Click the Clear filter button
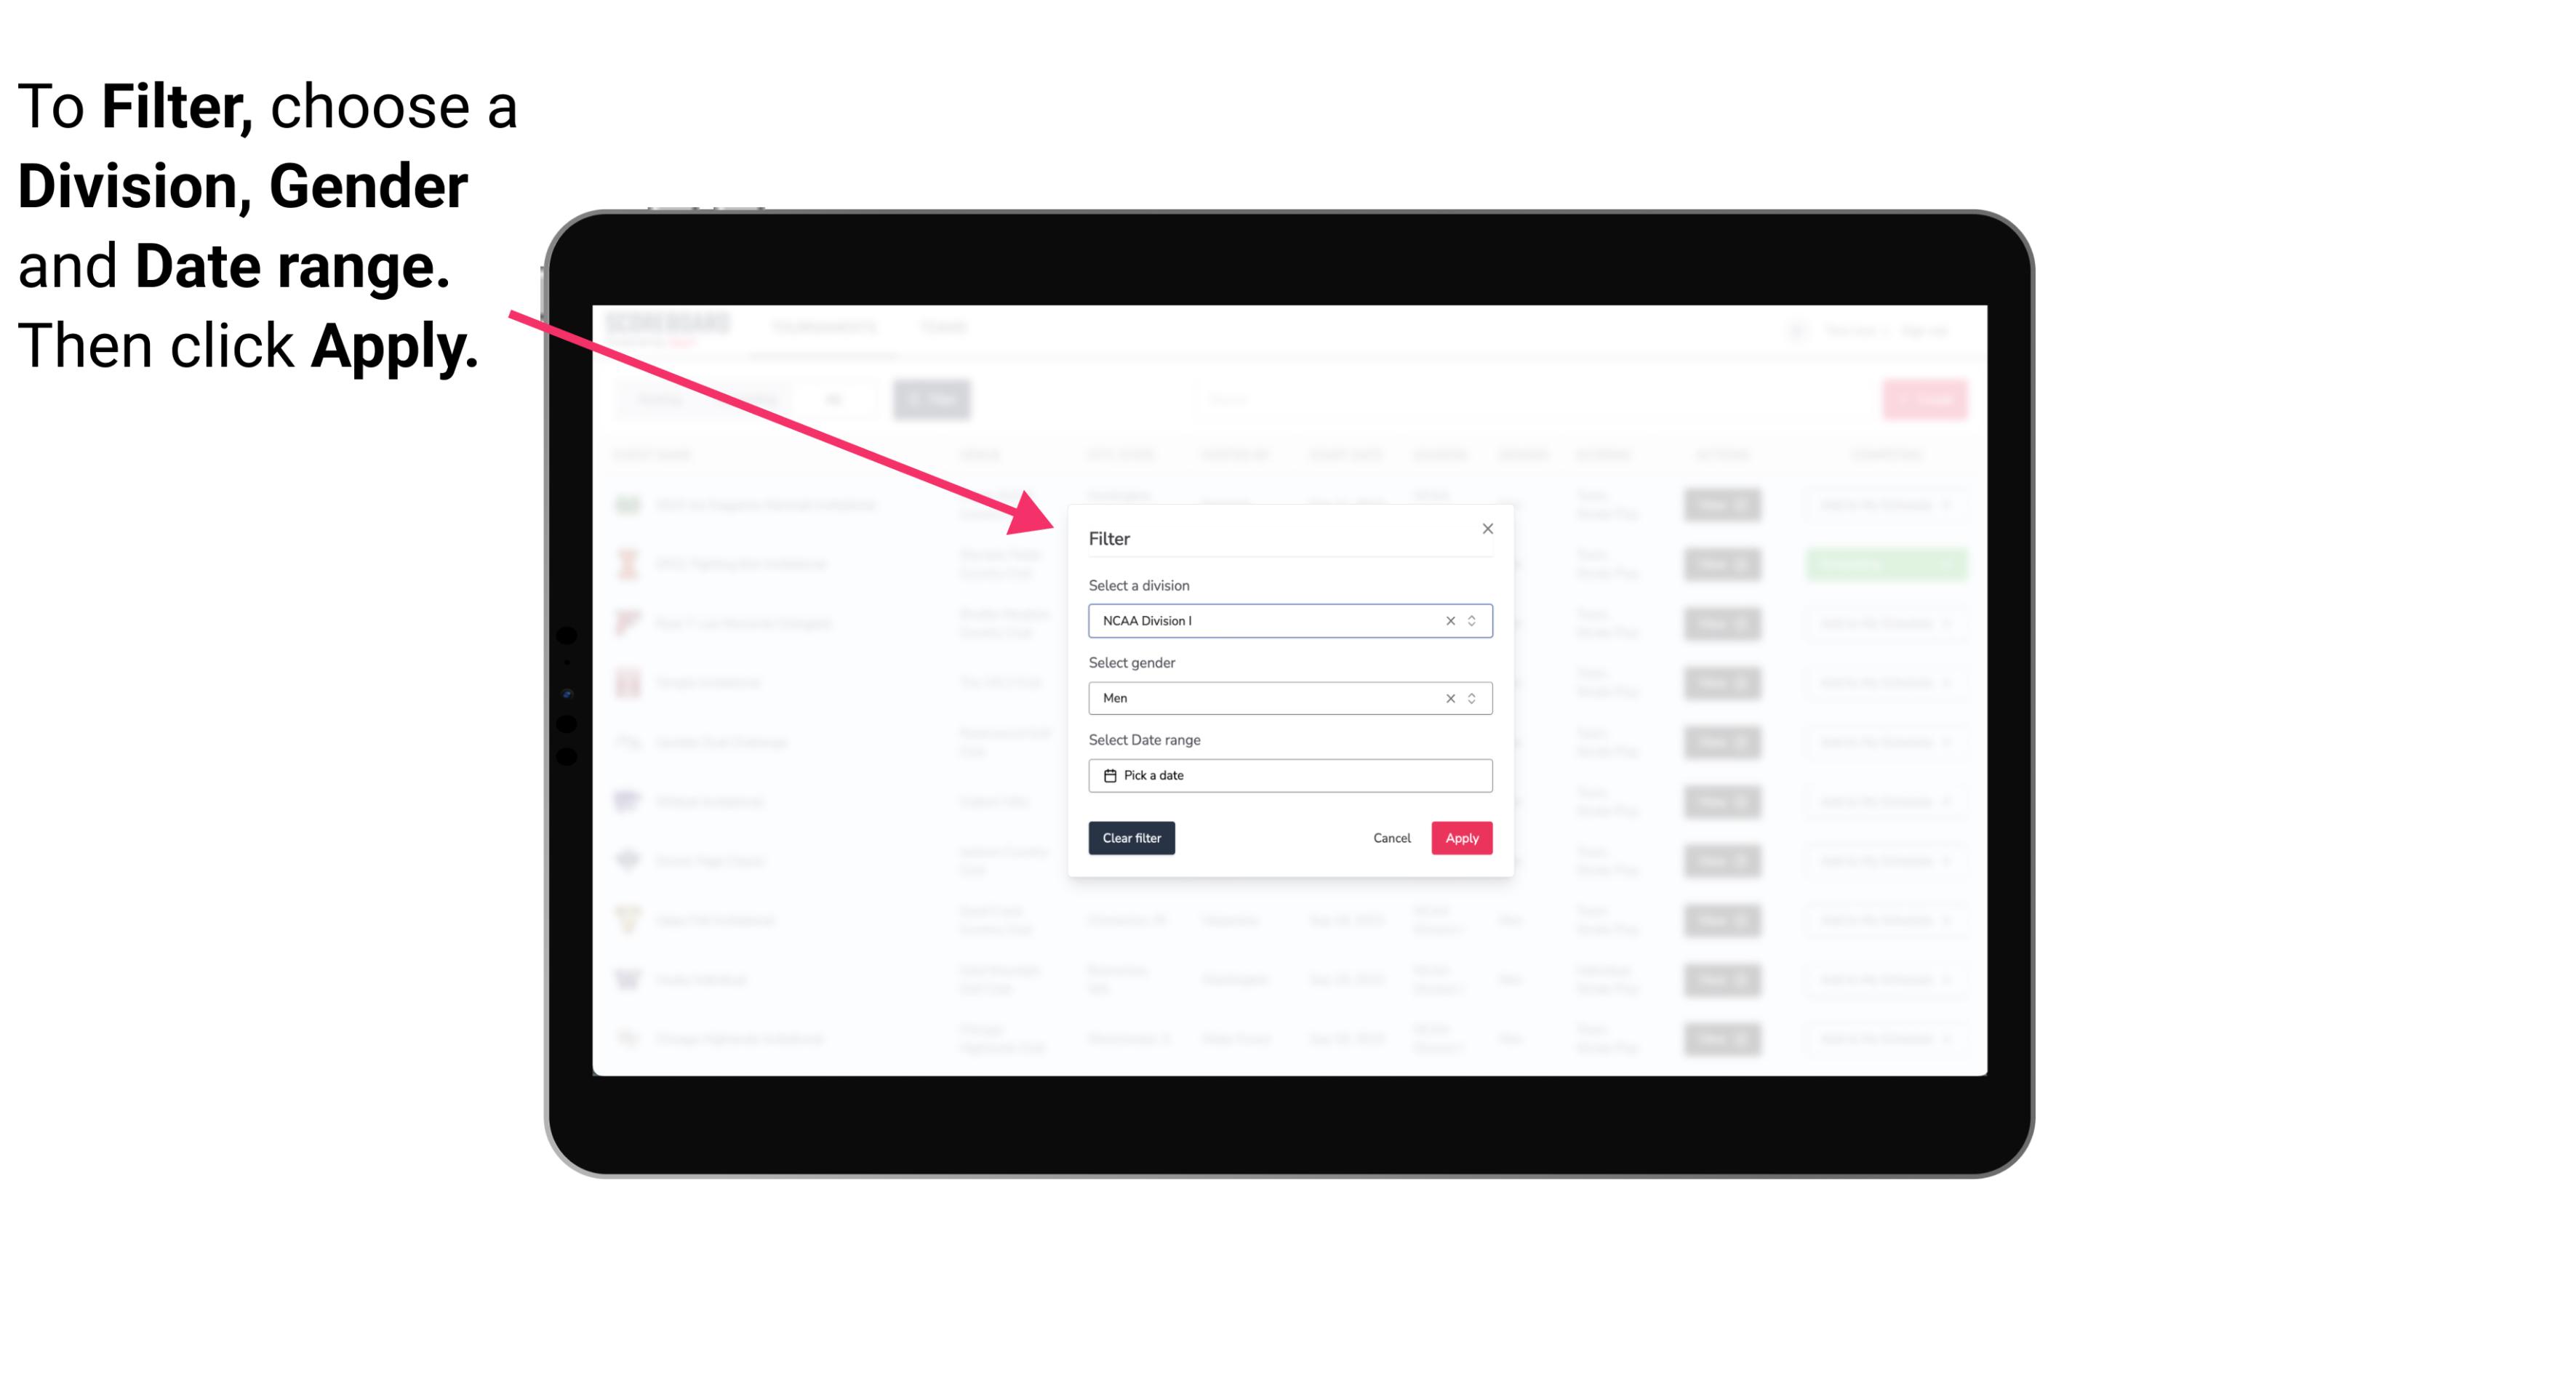 click(x=1132, y=838)
